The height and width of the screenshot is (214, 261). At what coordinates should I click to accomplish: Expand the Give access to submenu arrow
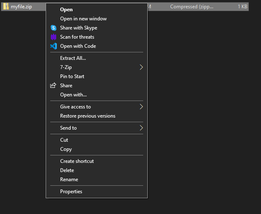coord(141,107)
